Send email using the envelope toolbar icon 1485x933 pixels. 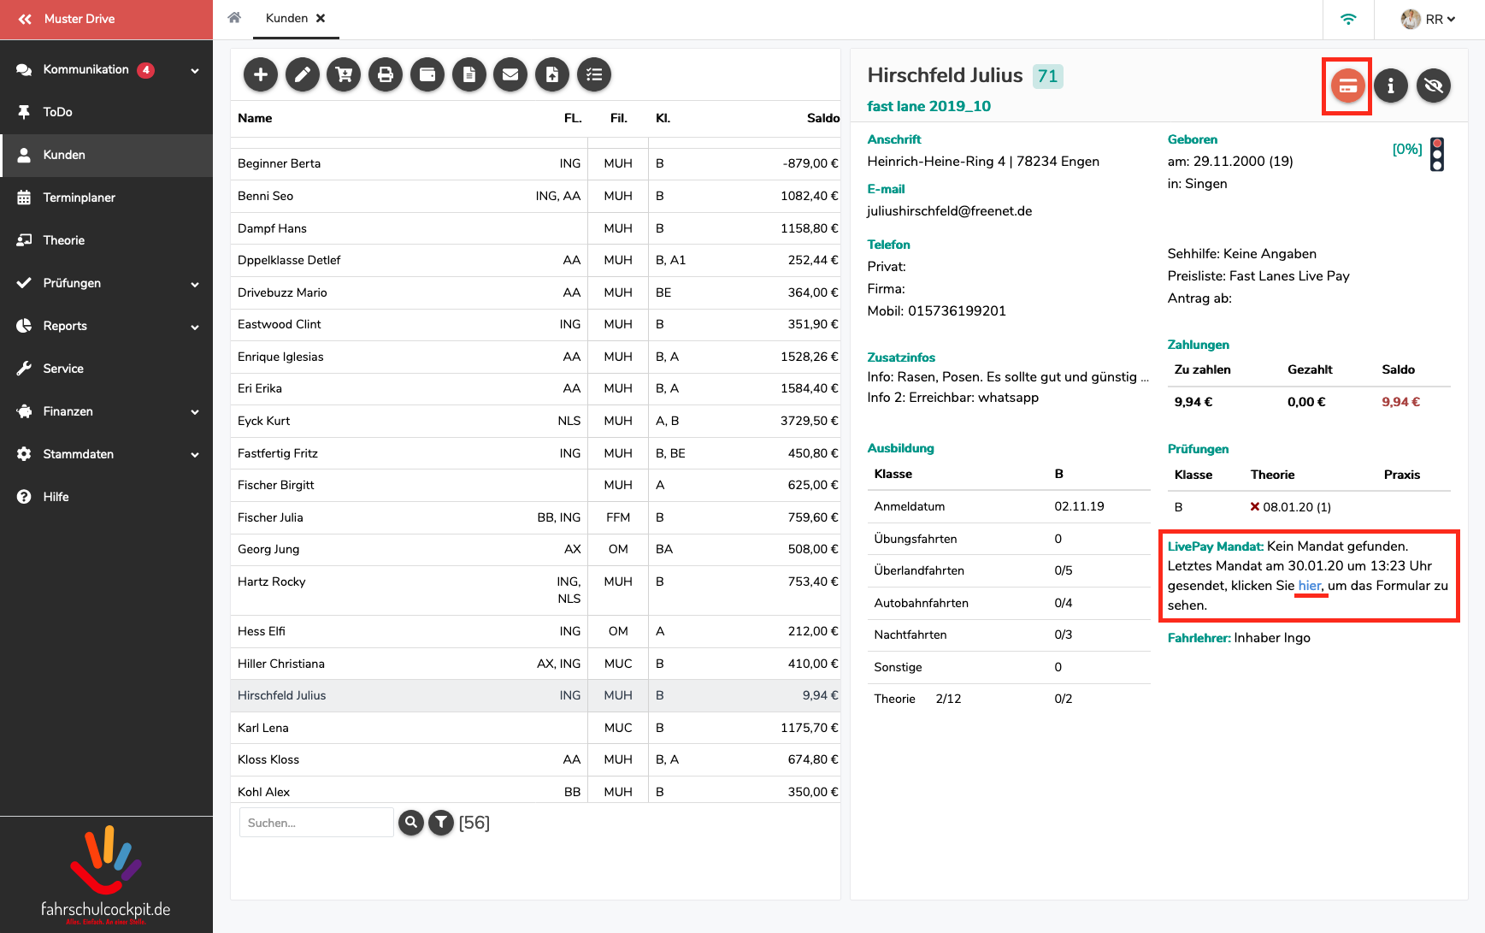click(510, 74)
